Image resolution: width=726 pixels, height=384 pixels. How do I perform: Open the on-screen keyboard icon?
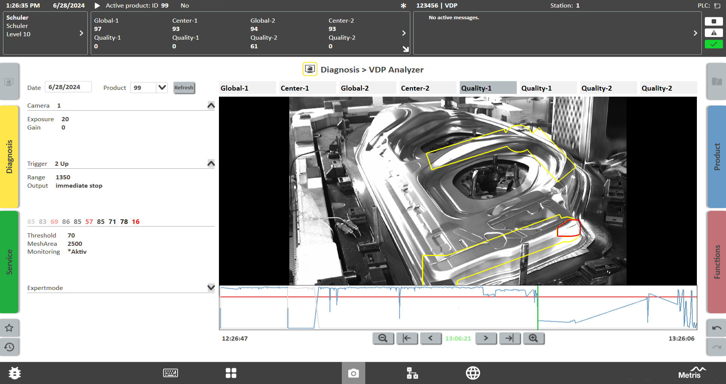coord(171,373)
